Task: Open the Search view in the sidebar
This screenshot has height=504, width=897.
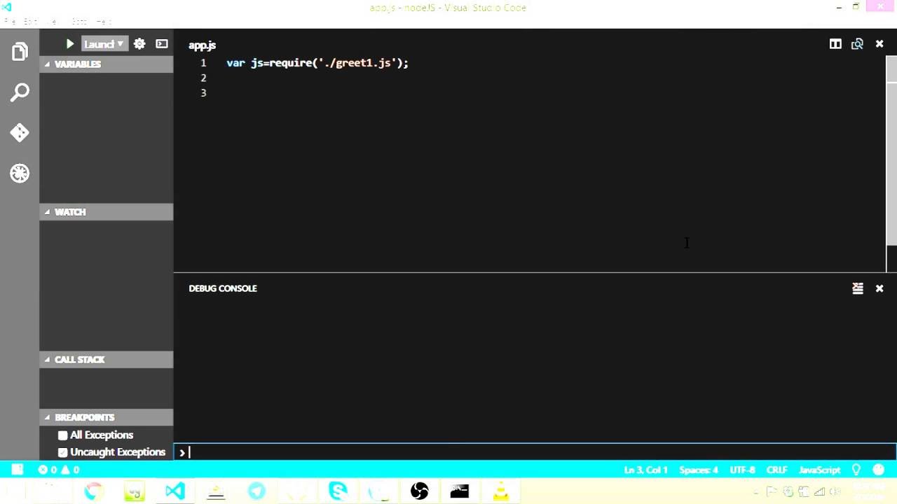Action: (x=20, y=92)
